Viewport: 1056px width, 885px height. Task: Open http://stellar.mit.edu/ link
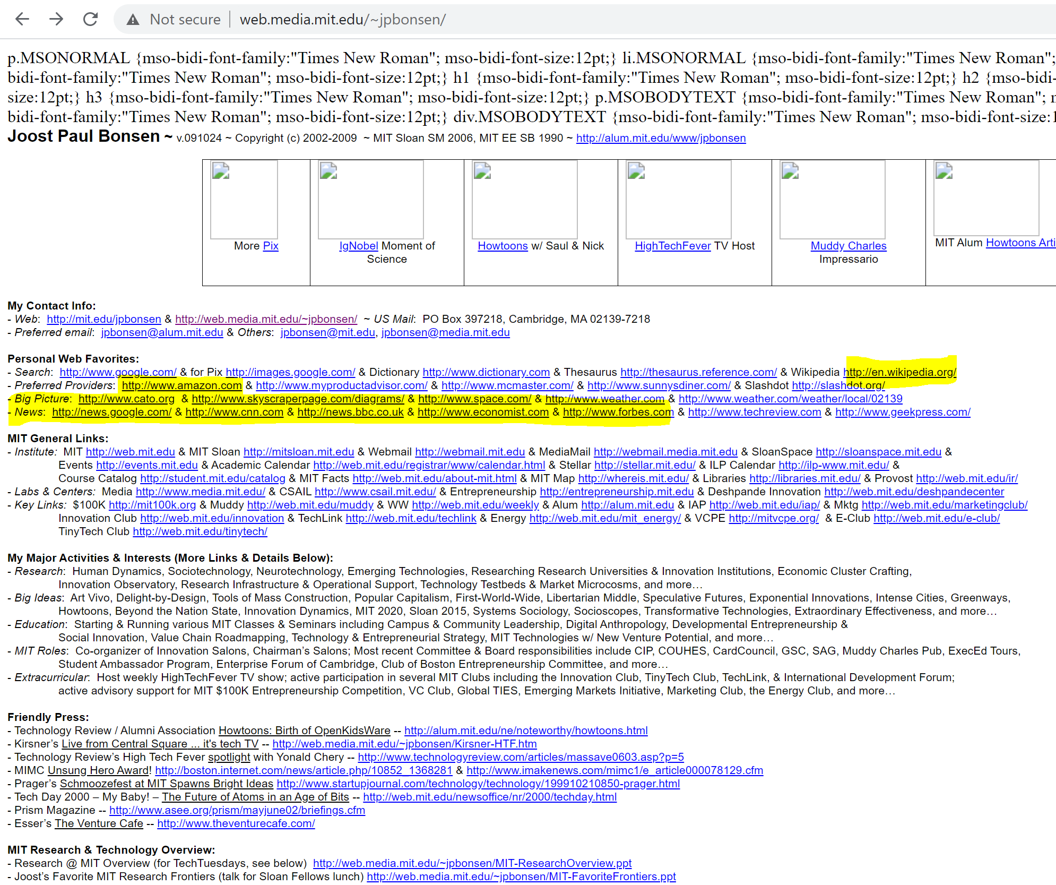645,465
